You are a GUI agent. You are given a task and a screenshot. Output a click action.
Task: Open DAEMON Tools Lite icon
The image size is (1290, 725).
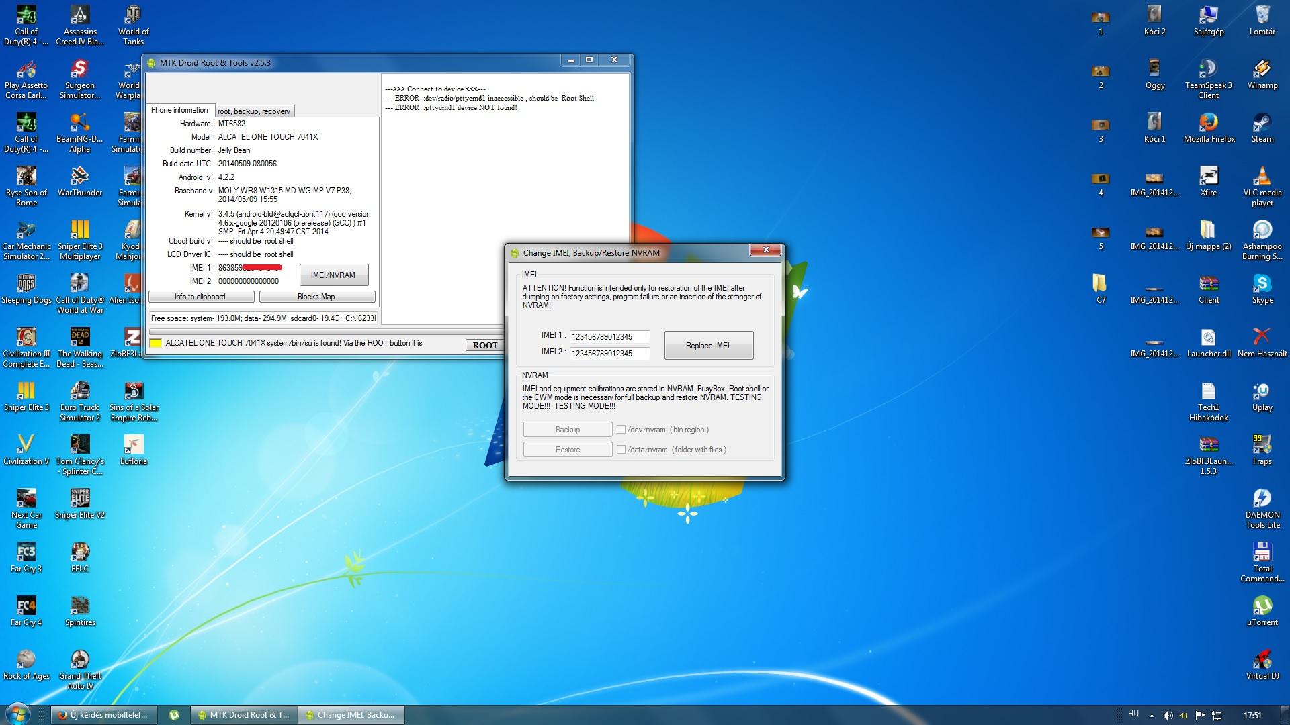(1262, 499)
